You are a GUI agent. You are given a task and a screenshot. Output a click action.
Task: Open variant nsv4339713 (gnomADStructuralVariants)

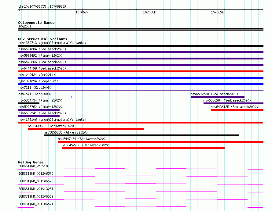pyautogui.click(x=52, y=43)
